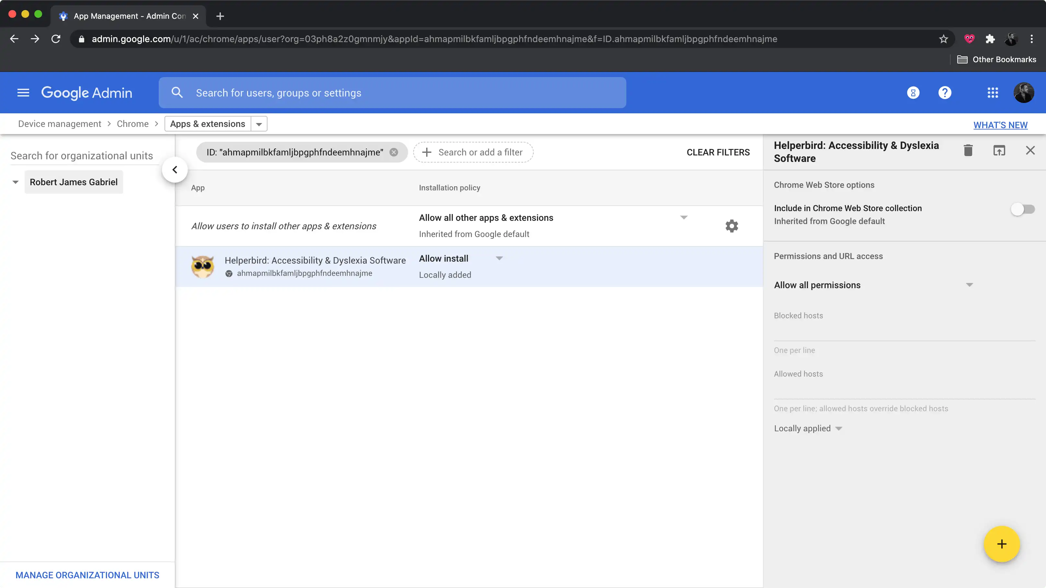Click the Helperbird owl app icon
Image resolution: width=1046 pixels, height=588 pixels.
coord(203,266)
